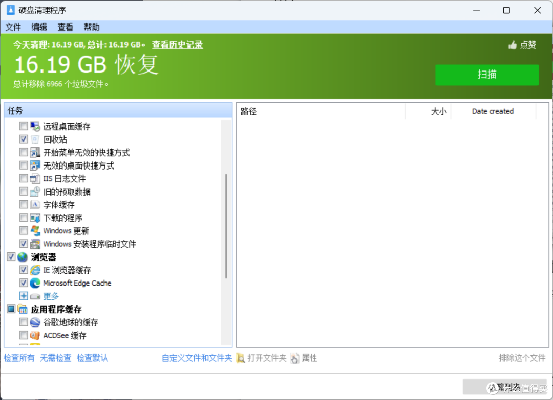553x400 pixels.
Task: Select the 浏览器 tree category label
Action: pyautogui.click(x=44, y=257)
